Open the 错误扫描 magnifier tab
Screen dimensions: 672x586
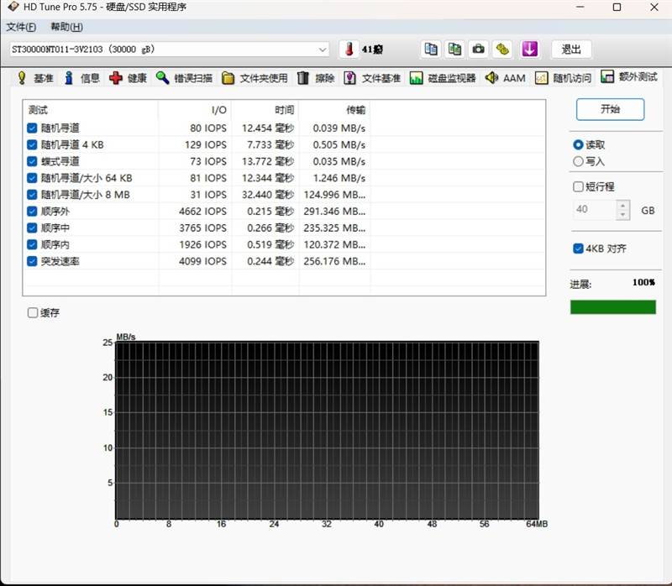(x=184, y=78)
